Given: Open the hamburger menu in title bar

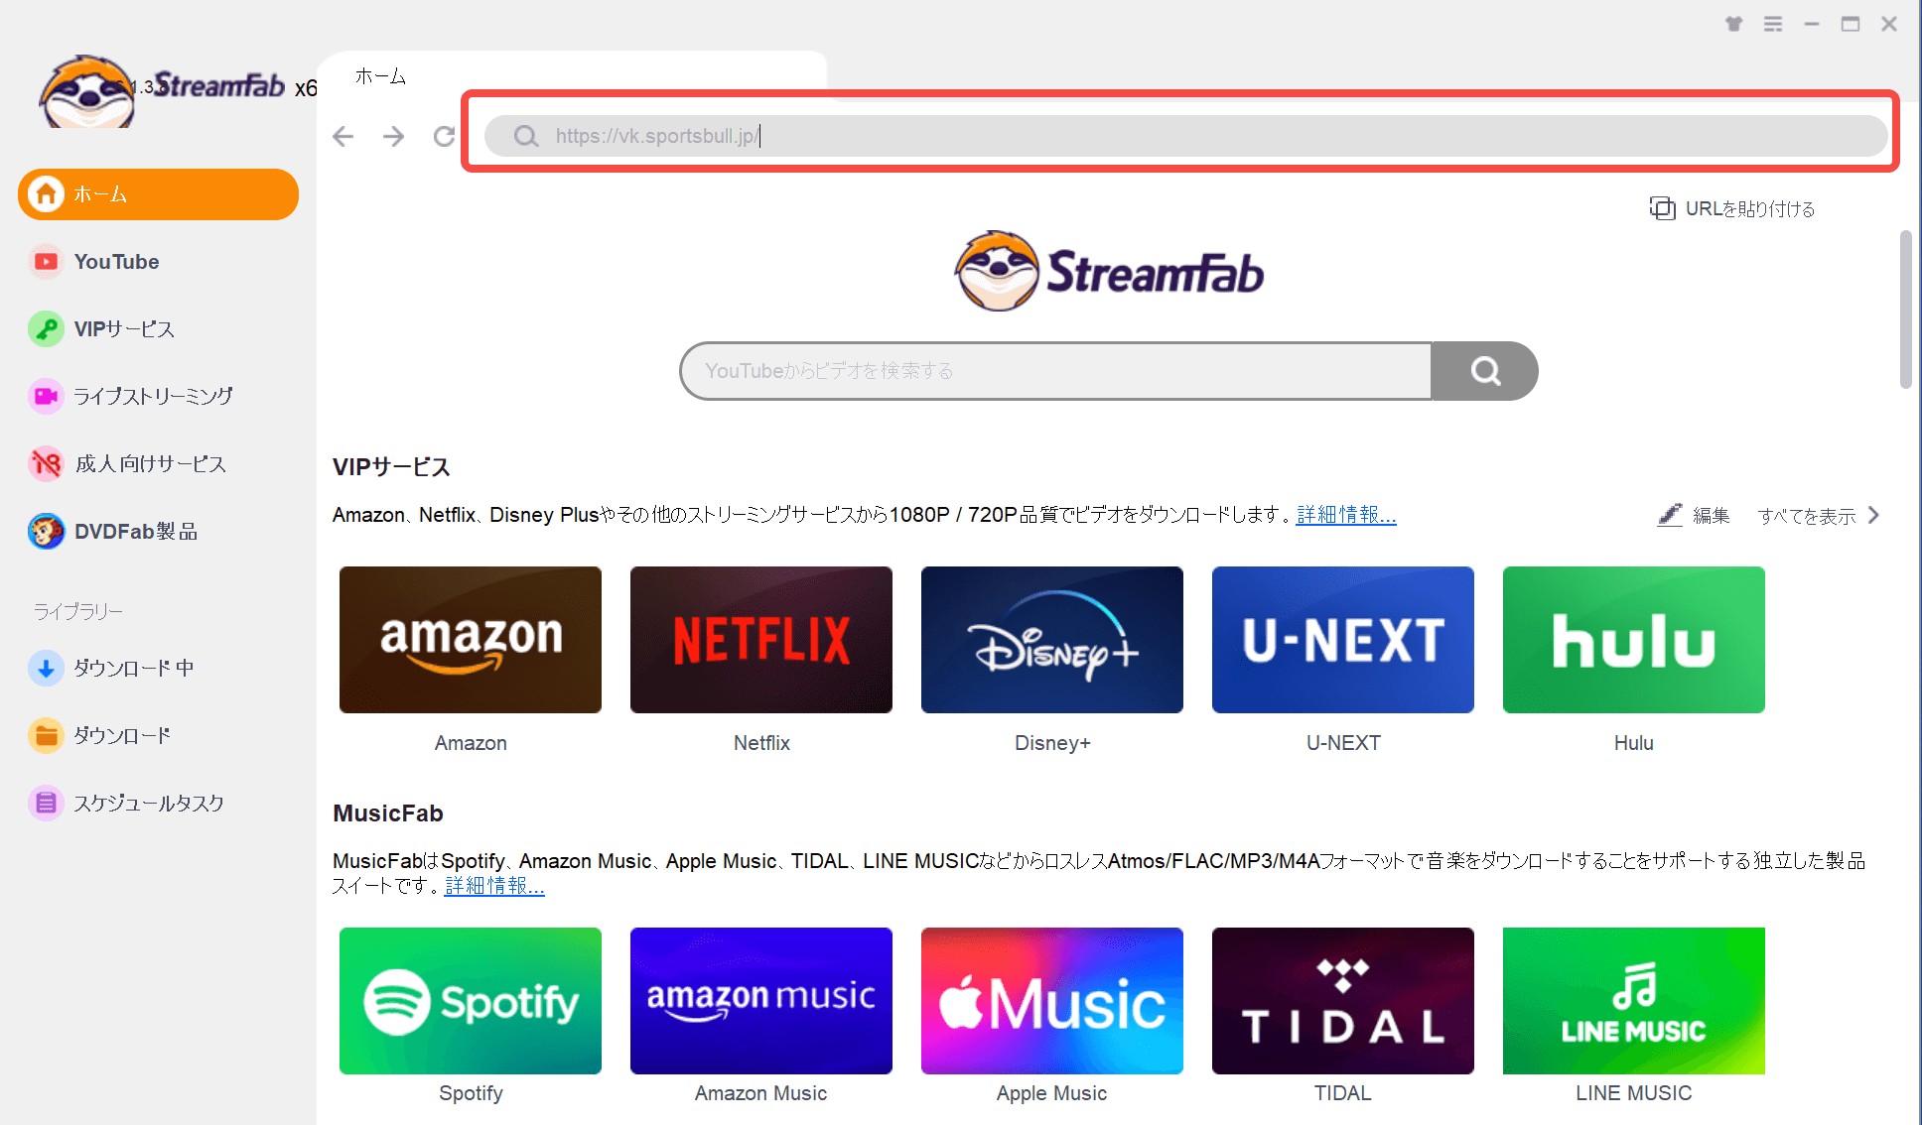Looking at the screenshot, I should 1773,24.
